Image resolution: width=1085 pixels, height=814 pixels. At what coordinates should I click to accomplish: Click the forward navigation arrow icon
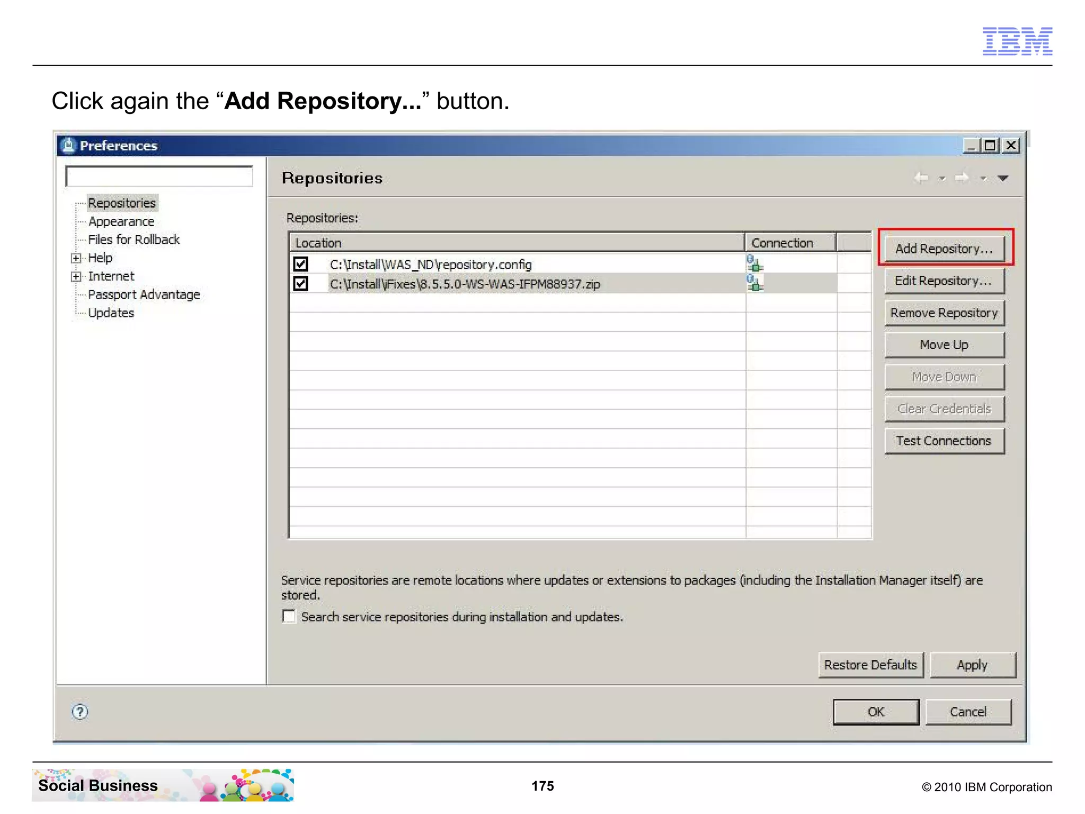962,178
